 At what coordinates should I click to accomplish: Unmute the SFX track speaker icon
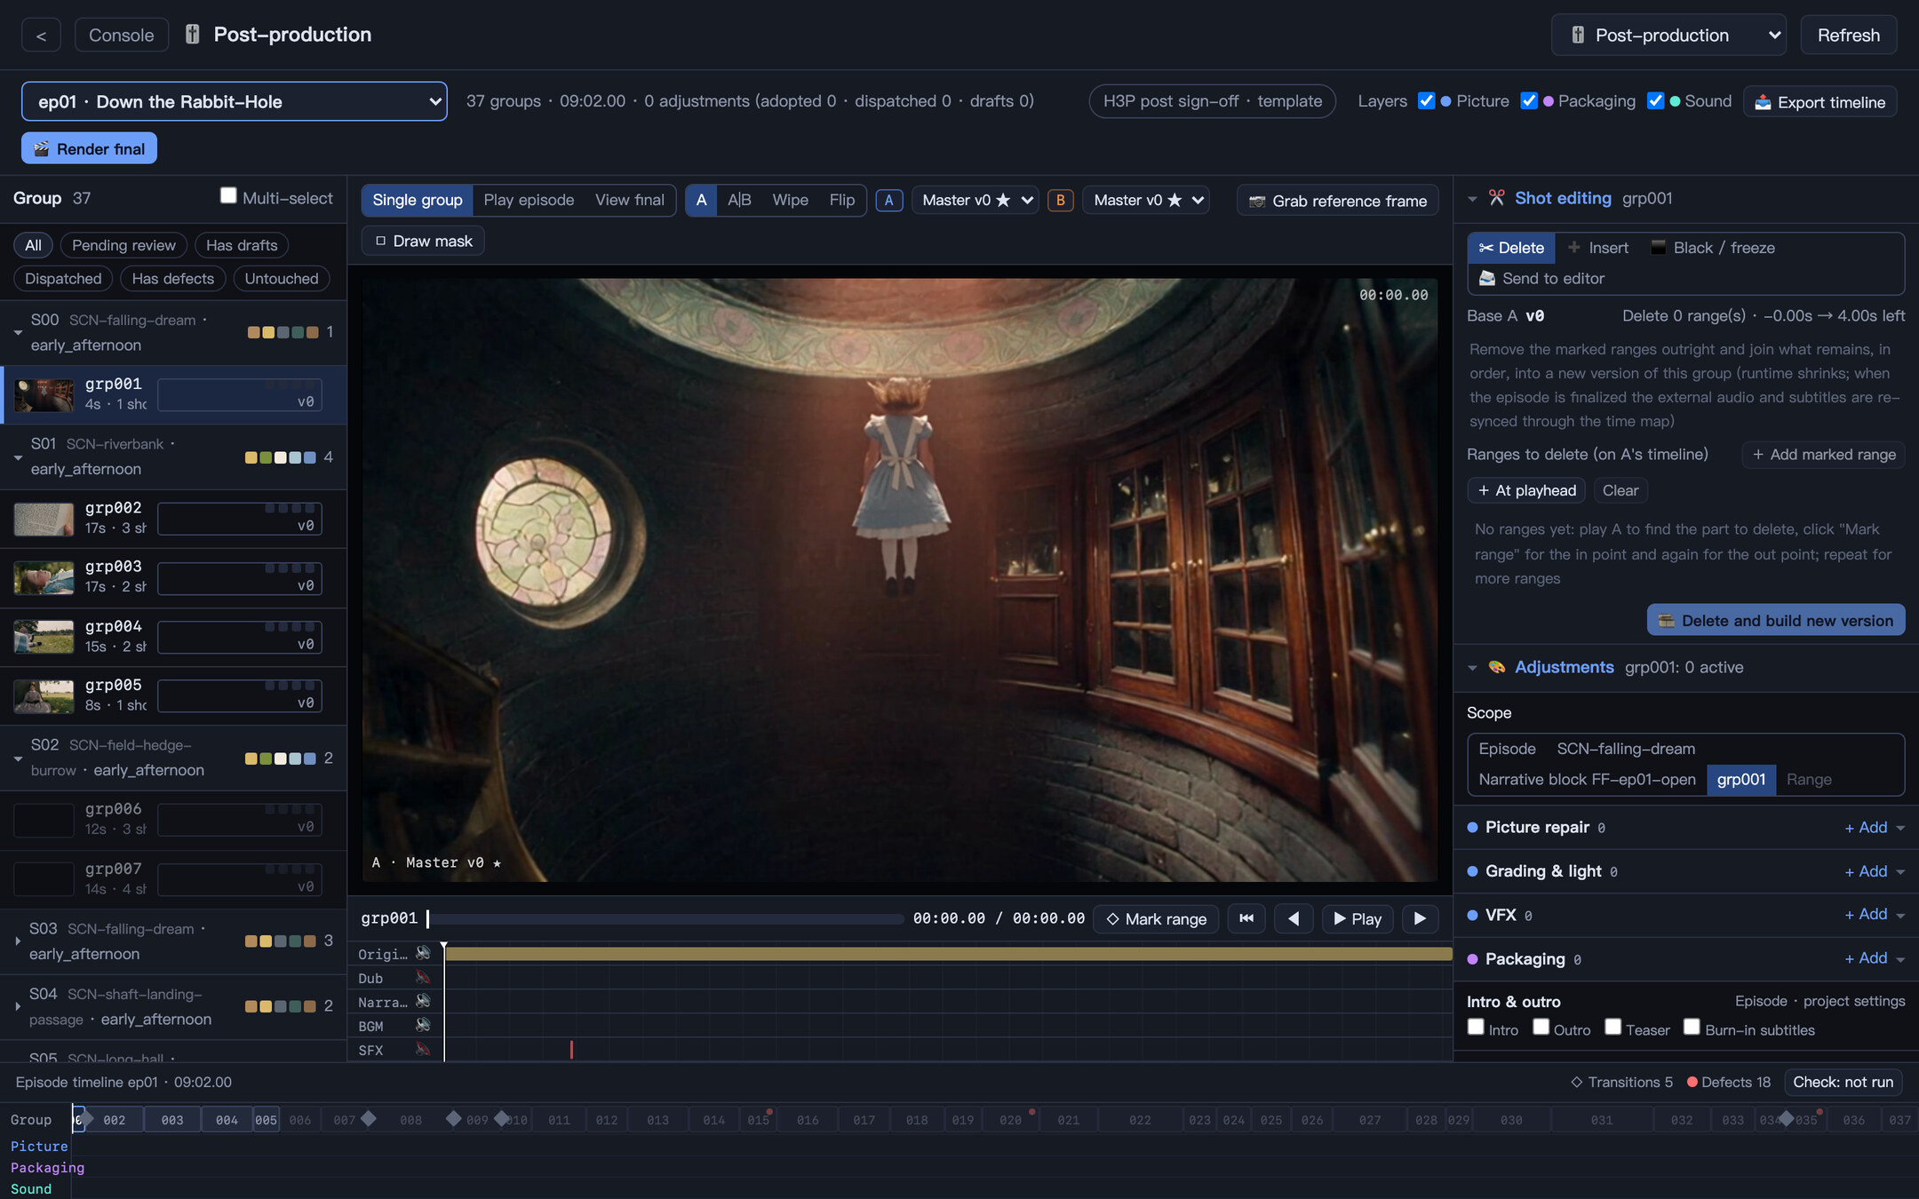pos(423,1049)
